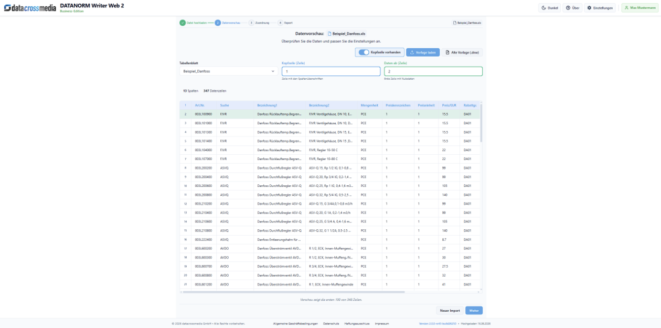Image resolution: width=661 pixels, height=328 pixels.
Task: Click article number 003L200200
Action: [203, 168]
